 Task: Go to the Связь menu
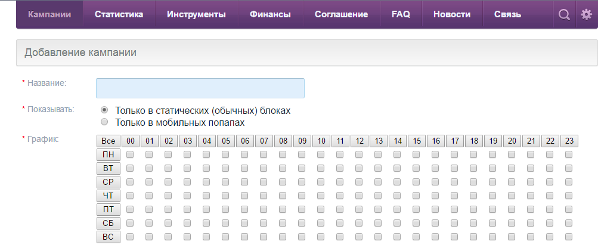[x=507, y=14]
